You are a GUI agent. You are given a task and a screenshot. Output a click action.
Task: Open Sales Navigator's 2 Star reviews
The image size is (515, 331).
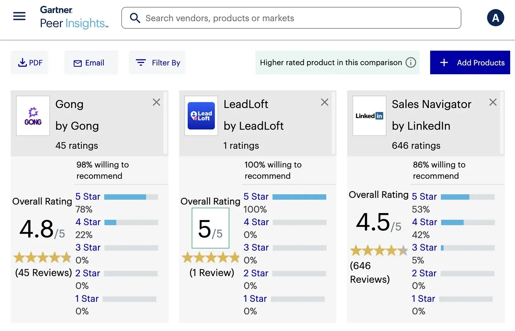click(x=424, y=273)
